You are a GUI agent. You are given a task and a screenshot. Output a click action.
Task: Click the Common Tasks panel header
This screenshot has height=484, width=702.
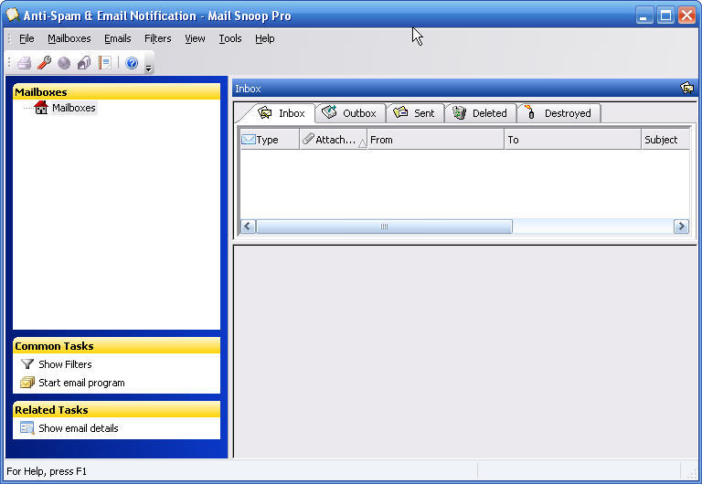[x=116, y=346]
